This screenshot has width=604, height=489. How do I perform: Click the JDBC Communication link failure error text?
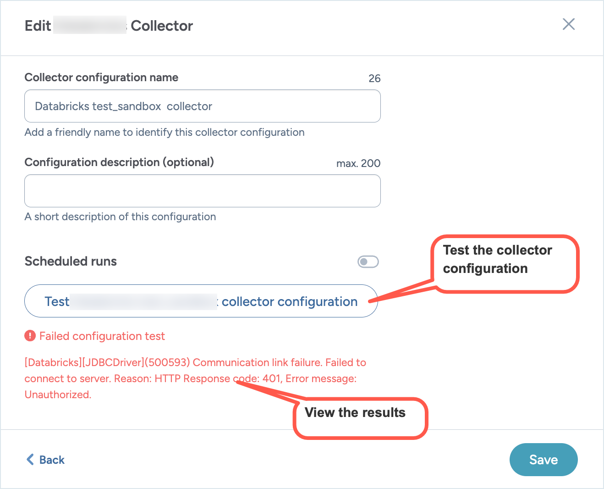(x=195, y=378)
